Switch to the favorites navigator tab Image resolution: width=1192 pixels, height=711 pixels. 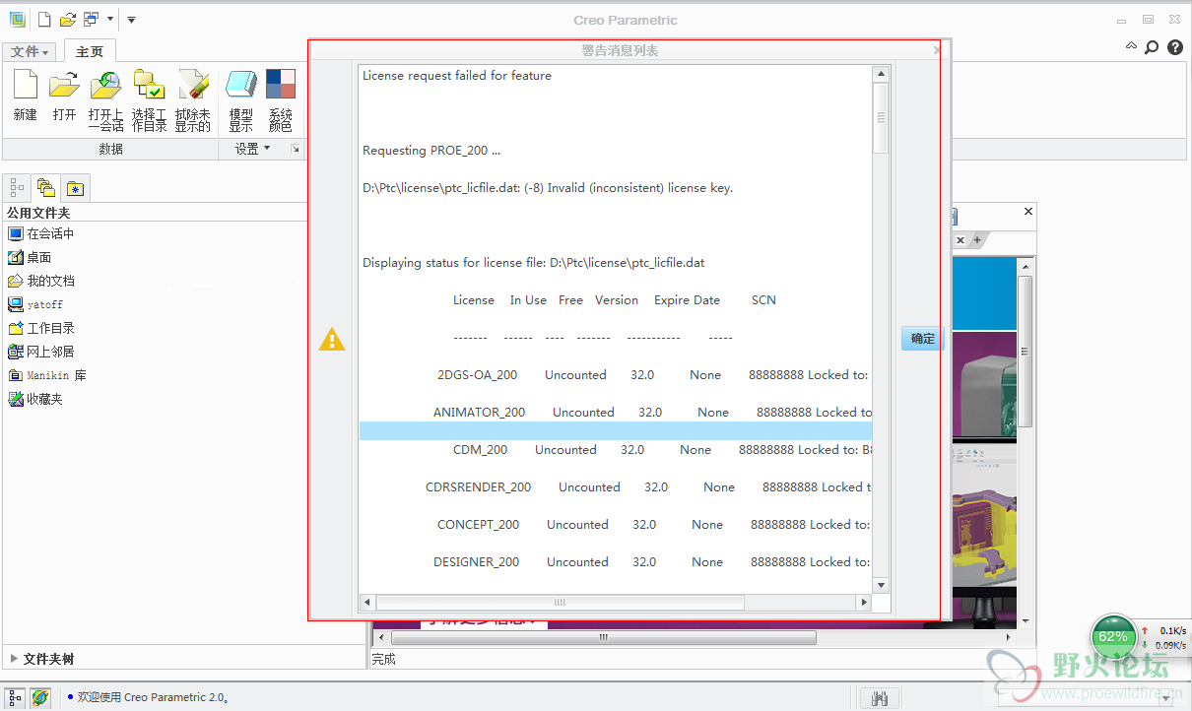(x=75, y=187)
